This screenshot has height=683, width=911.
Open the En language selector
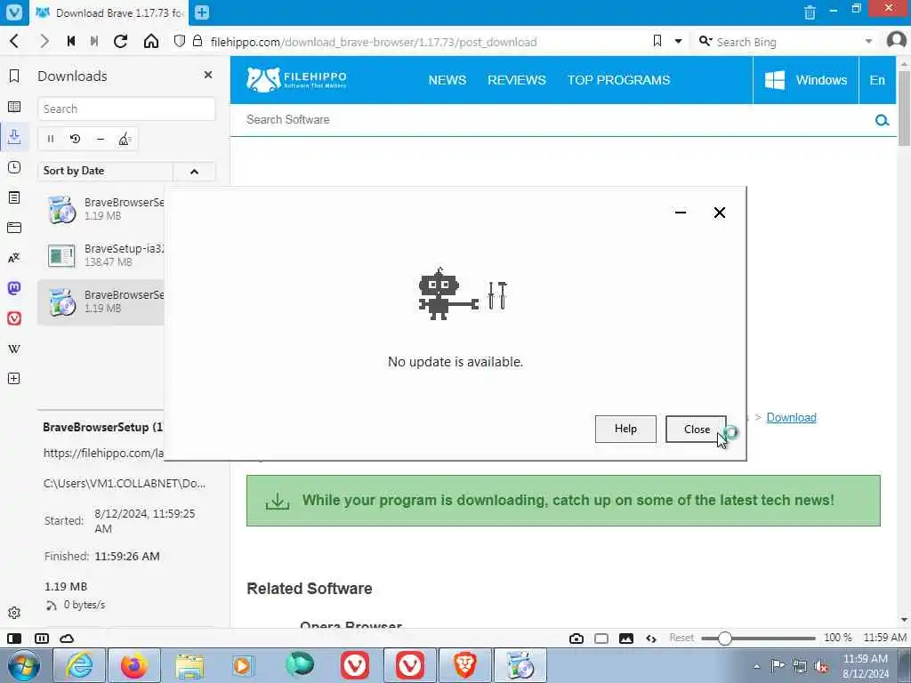pos(877,80)
